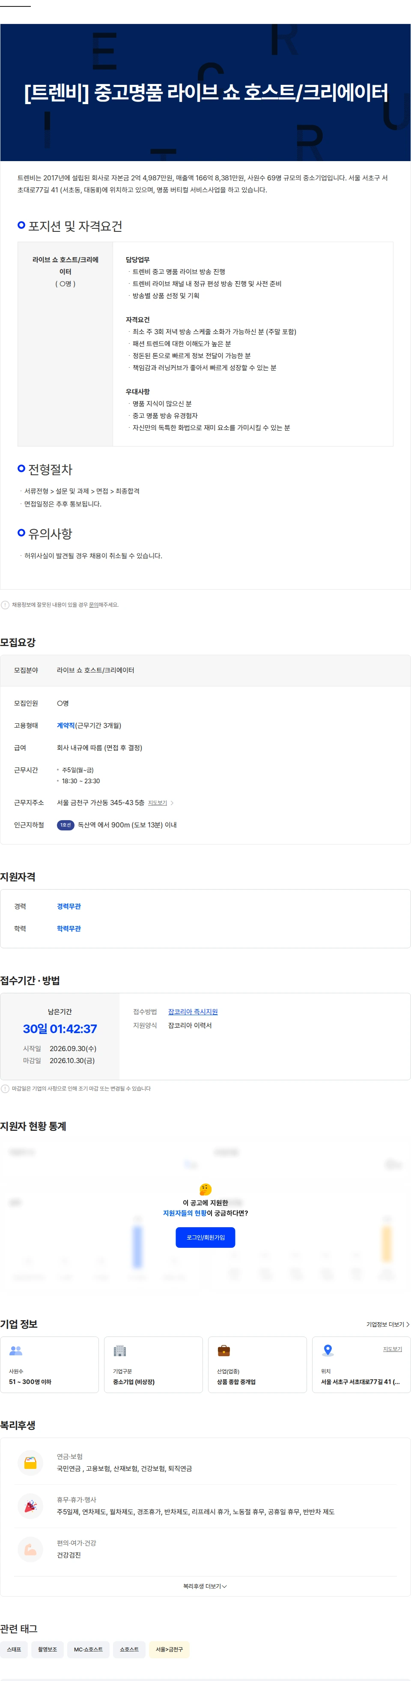Click 지도보기 in the 위치 card
This screenshot has height=1681, width=411.
coord(392,1349)
